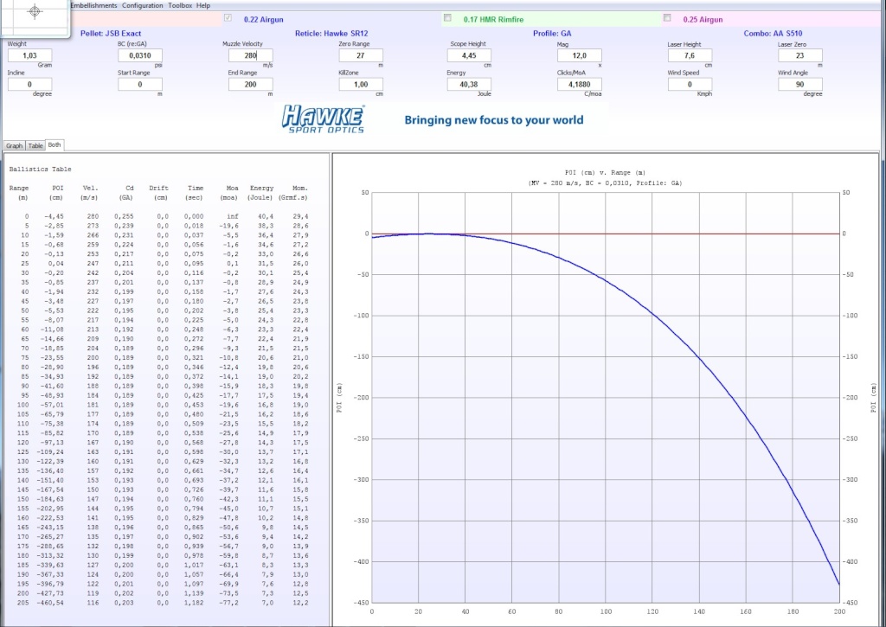Open the Embellishments menu

[x=93, y=5]
